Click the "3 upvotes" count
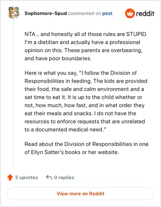The image size is (161, 207). point(26,177)
